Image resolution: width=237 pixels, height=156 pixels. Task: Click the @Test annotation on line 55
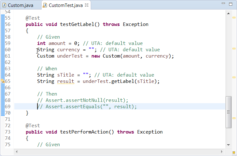click(x=33, y=18)
